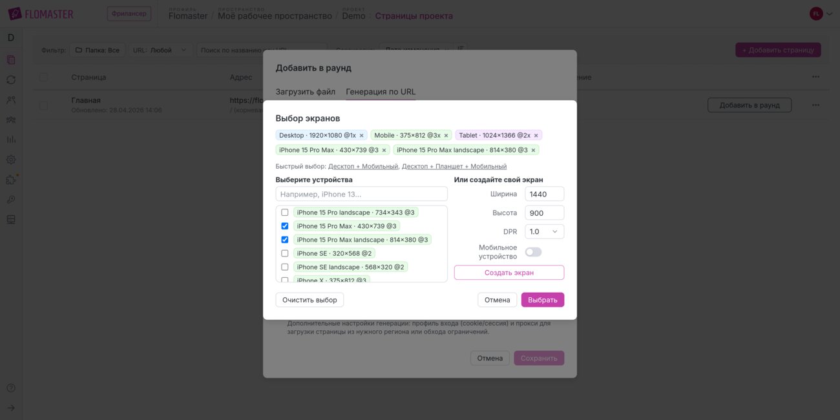Confirm the selection with Выбрать button

click(x=543, y=300)
